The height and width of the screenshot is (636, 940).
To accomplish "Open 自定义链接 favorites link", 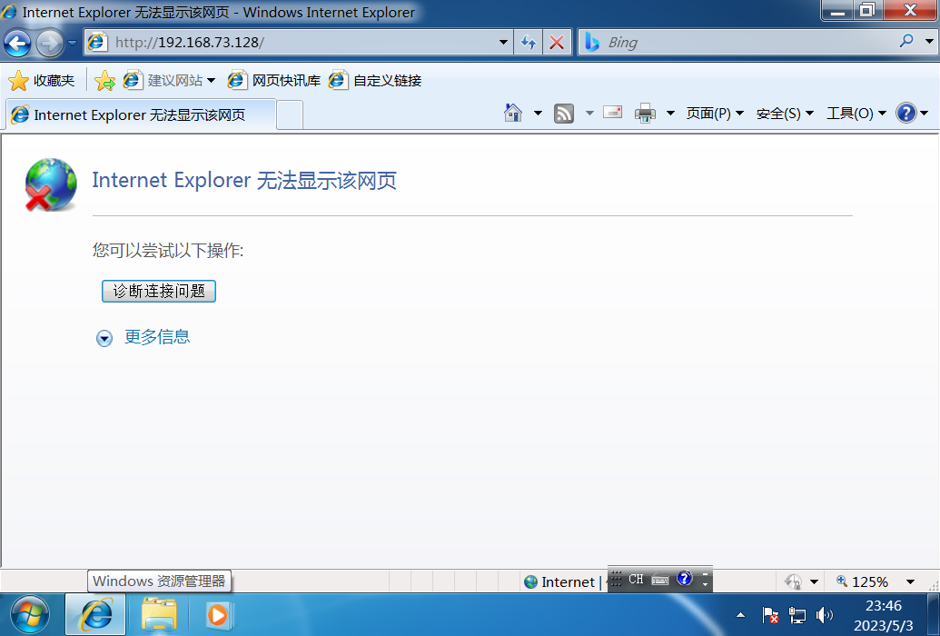I will pos(375,80).
